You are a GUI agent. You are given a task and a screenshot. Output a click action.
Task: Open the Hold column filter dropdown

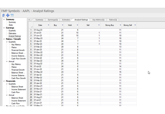tap(77, 25)
